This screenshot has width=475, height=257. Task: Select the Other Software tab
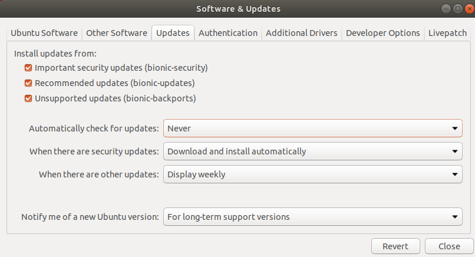click(x=117, y=33)
